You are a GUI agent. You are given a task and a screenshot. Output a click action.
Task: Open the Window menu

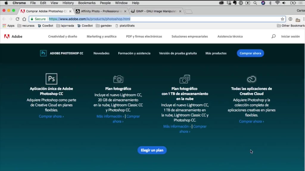click(x=121, y=3)
